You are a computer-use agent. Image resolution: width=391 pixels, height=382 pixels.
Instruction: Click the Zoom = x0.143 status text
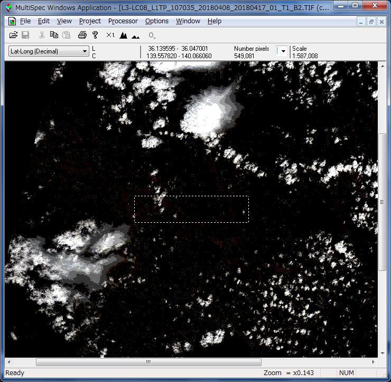[288, 373]
